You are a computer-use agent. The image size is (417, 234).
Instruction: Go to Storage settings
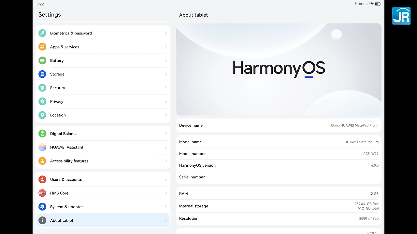click(103, 74)
